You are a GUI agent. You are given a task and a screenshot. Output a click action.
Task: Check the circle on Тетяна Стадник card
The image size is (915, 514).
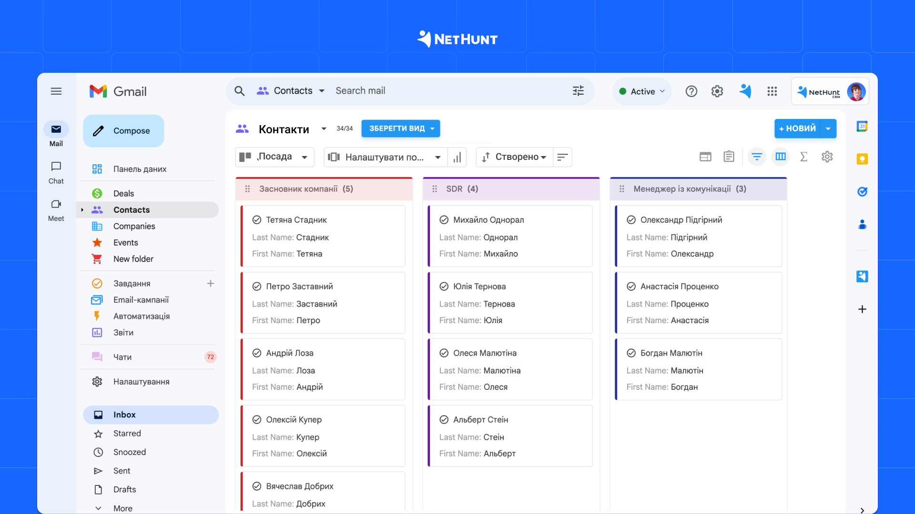256,220
